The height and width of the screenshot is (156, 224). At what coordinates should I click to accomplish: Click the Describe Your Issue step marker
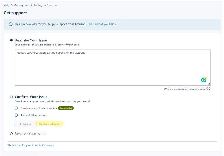coord(11,40)
